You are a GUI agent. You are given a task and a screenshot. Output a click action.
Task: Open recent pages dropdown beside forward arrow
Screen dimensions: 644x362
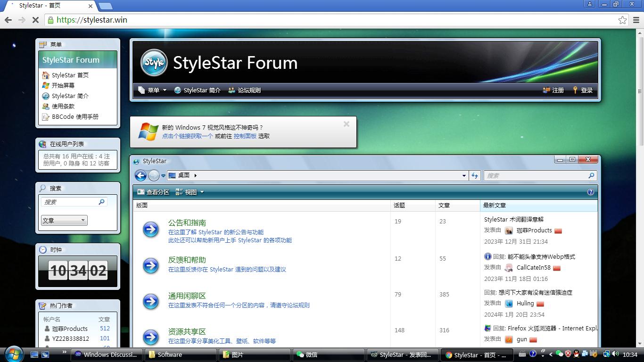point(163,176)
